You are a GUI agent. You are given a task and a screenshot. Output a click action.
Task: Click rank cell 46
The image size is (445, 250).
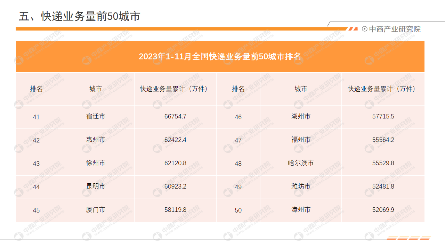[x=238, y=117]
